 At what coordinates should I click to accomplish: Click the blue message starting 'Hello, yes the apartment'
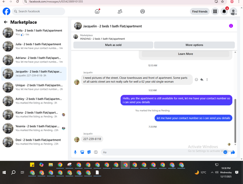point(176,100)
